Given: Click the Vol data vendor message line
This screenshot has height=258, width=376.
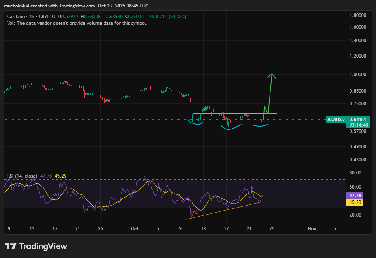Looking at the screenshot, I should (x=77, y=23).
